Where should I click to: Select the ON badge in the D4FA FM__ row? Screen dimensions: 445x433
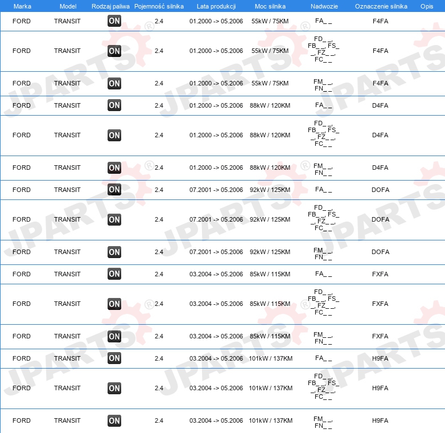[x=114, y=168]
